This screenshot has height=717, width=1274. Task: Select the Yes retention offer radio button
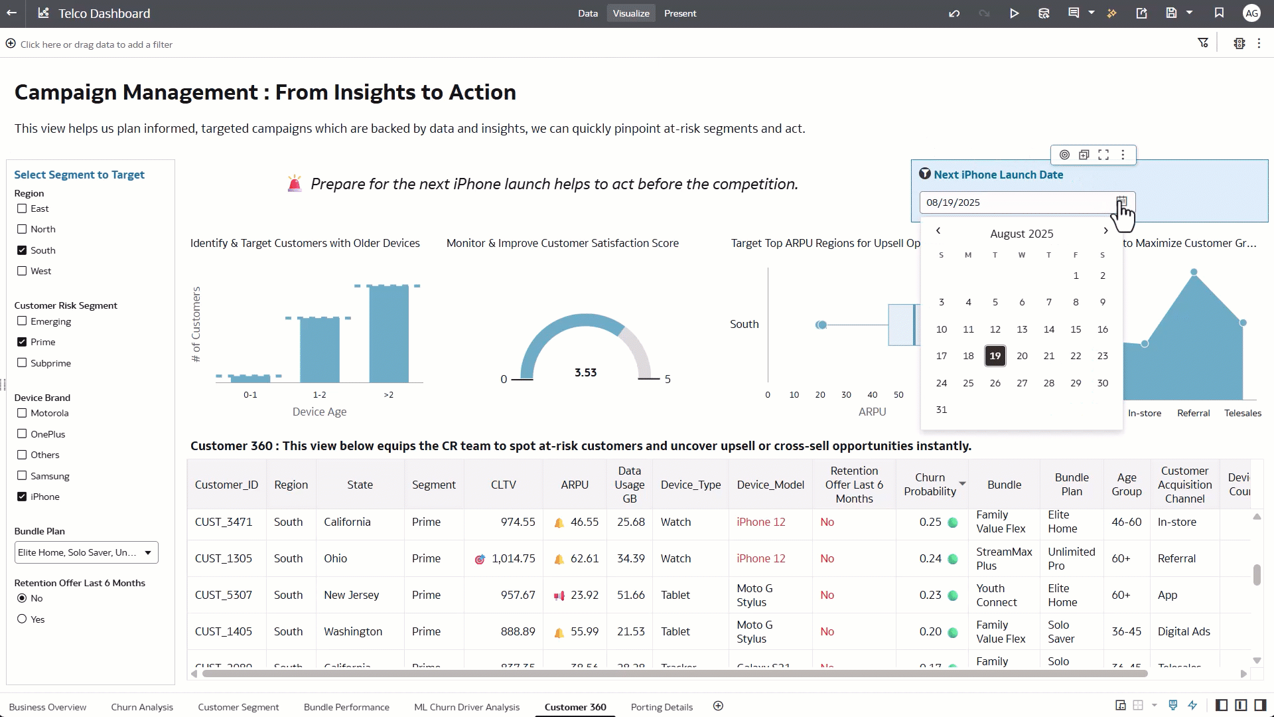tap(22, 619)
